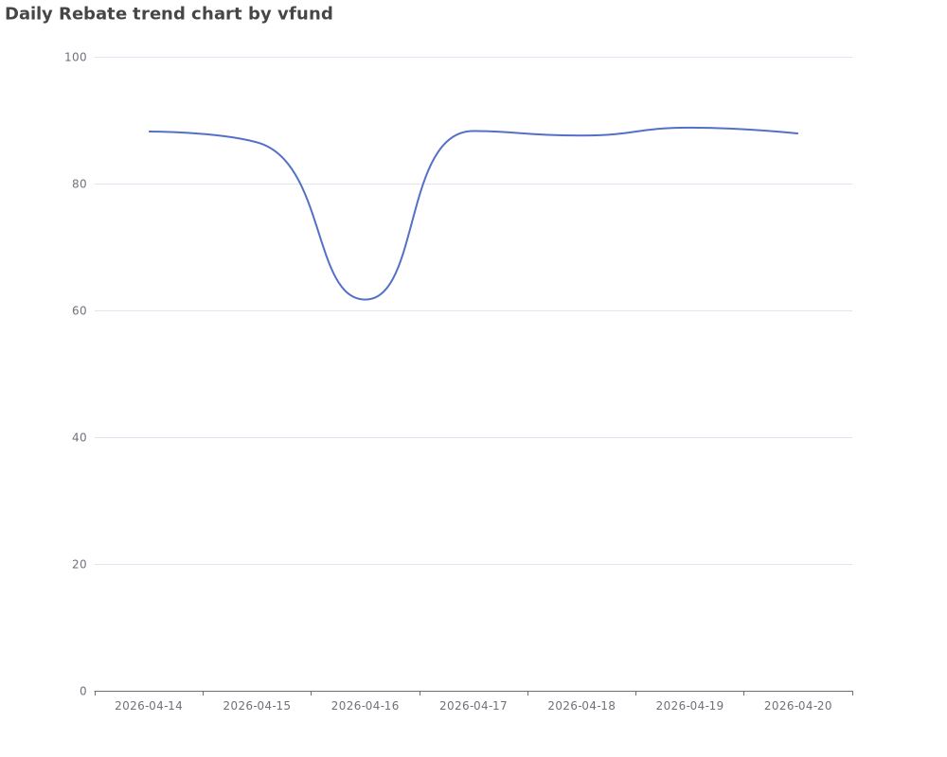Select the 2026-04-14 x-axis label

149,706
